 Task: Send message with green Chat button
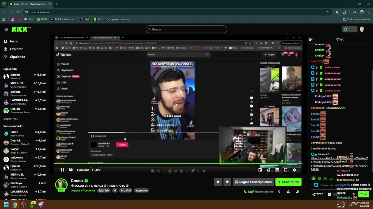pos(364,194)
